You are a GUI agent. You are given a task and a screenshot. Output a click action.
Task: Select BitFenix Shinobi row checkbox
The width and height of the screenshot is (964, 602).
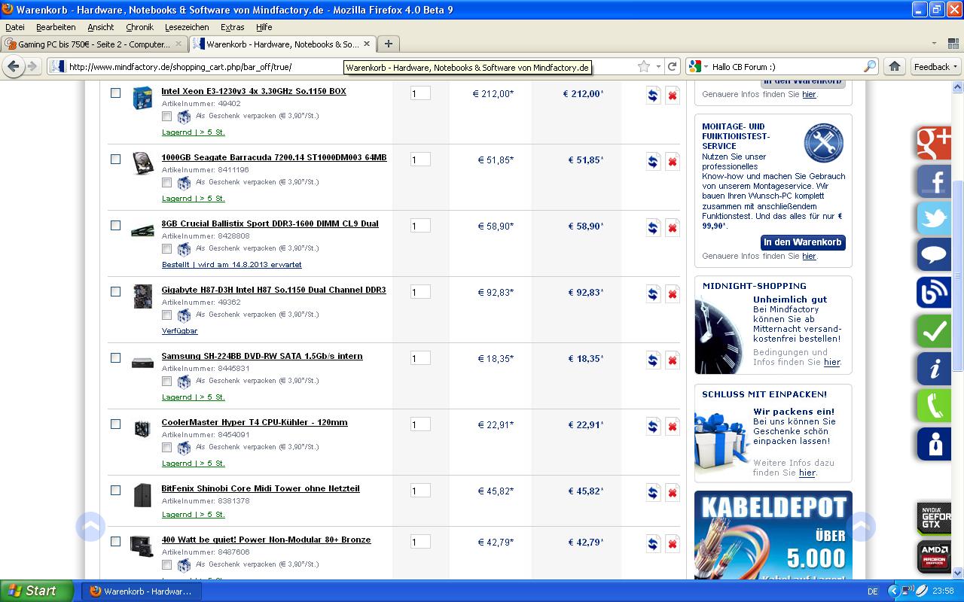pyautogui.click(x=115, y=490)
